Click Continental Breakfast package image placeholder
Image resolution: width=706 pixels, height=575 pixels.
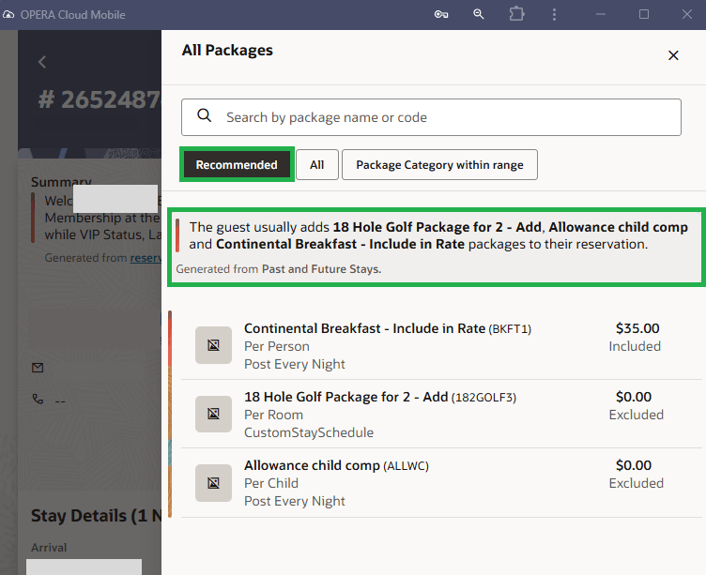(x=213, y=345)
